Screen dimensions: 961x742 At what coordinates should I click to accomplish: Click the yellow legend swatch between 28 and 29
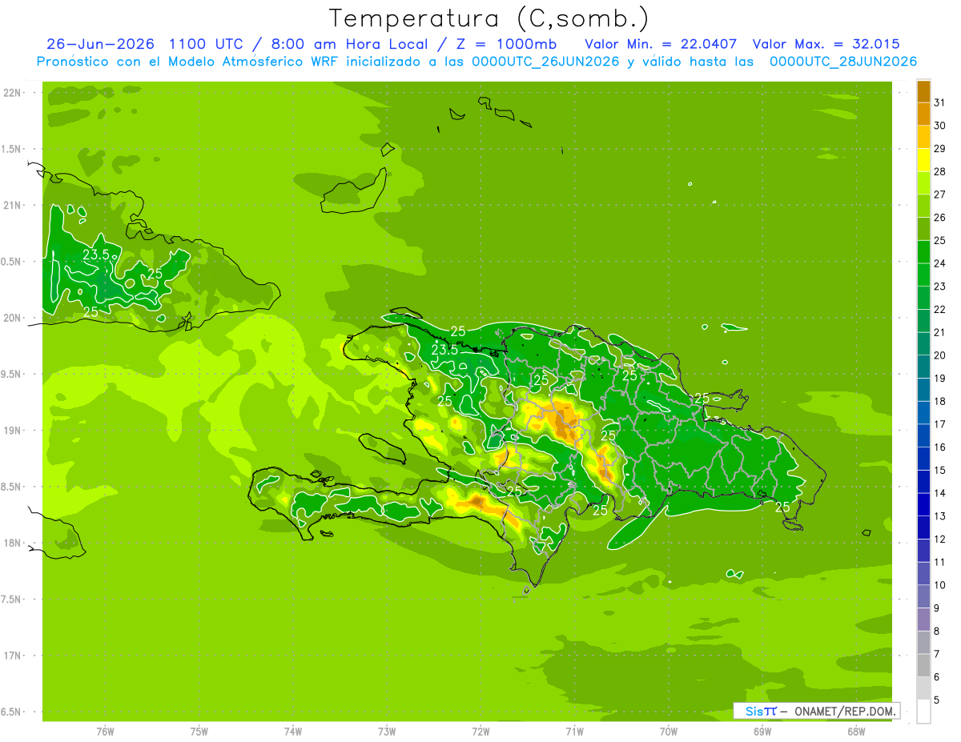(x=923, y=160)
